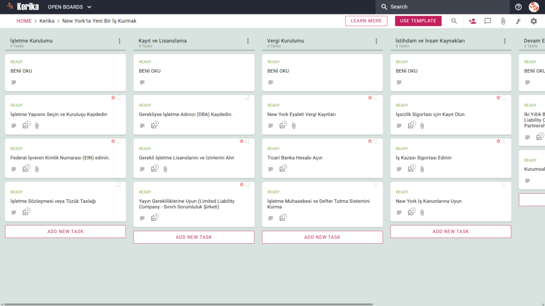Toggle star on İşsizlik Sigortası için Kayıt Olun
Screen dimensions: 545x306
point(498,98)
